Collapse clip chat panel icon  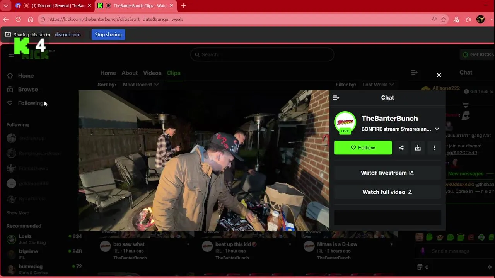(x=336, y=98)
